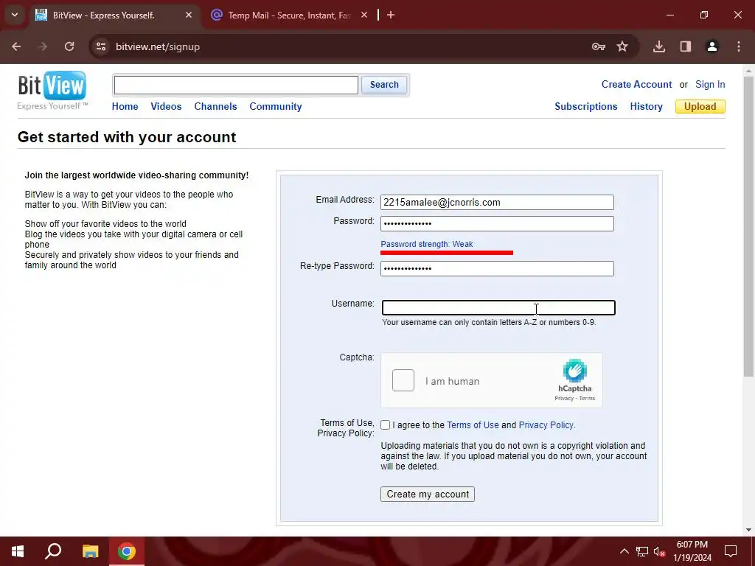Screen dimensions: 755x566
Task: Open Windows taskbar search
Action: (x=53, y=551)
